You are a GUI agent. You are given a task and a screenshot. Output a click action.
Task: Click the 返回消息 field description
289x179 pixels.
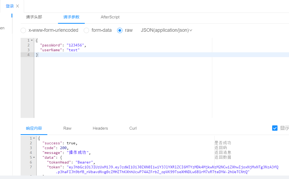pyautogui.click(x=223, y=152)
